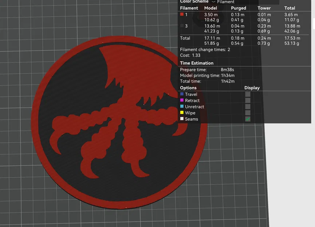Image resolution: width=315 pixels, height=227 pixels.
Task: Click the cyan Unretract color swatch
Action: [x=182, y=106]
